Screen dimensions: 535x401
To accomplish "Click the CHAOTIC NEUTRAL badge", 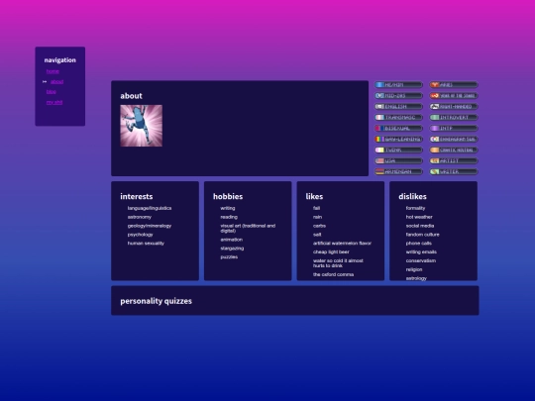I will 454,150.
